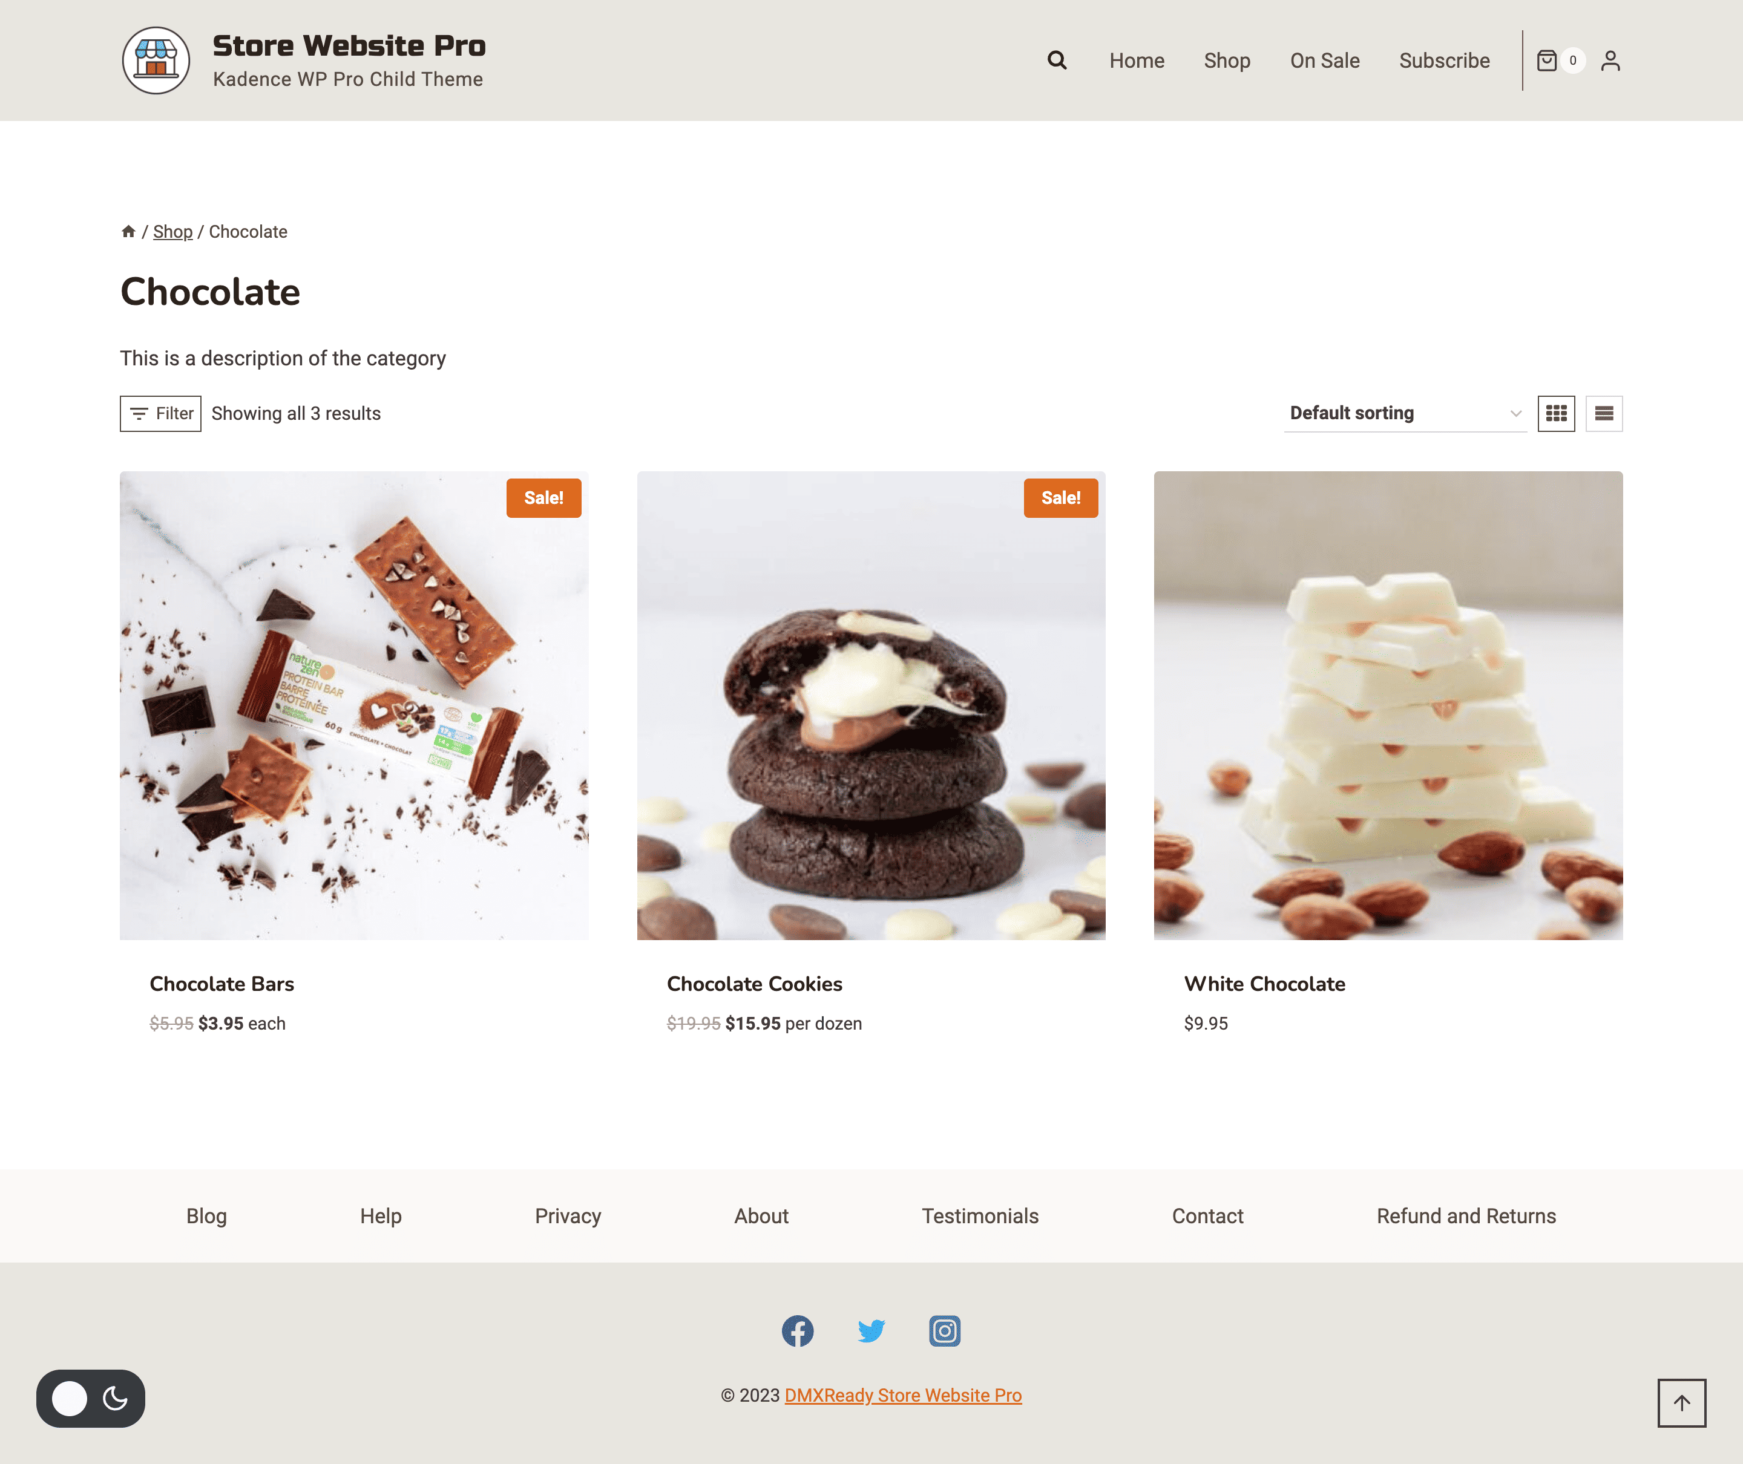This screenshot has width=1743, height=1464.
Task: Open Refund and Returns footer link
Action: pos(1466,1216)
